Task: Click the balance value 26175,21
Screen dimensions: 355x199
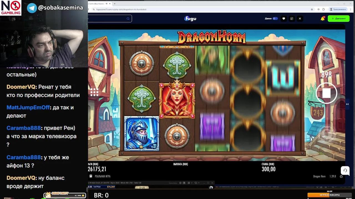Action: point(97,169)
